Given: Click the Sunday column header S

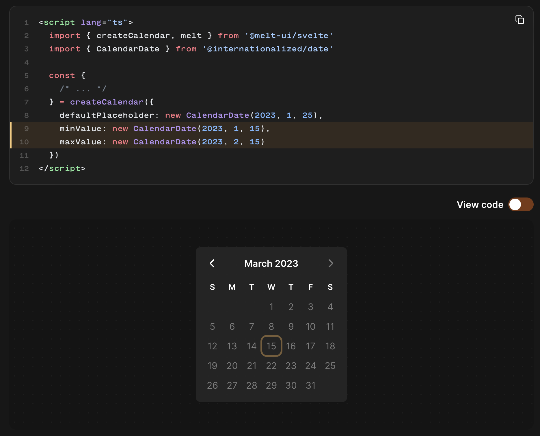Looking at the screenshot, I should click(212, 287).
